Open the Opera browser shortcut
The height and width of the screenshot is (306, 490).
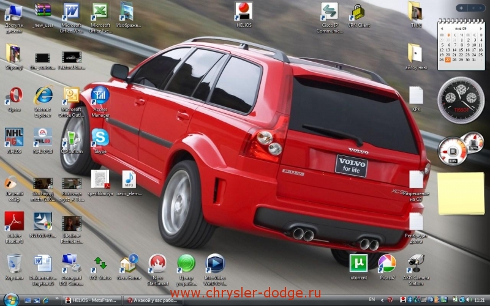(13, 96)
